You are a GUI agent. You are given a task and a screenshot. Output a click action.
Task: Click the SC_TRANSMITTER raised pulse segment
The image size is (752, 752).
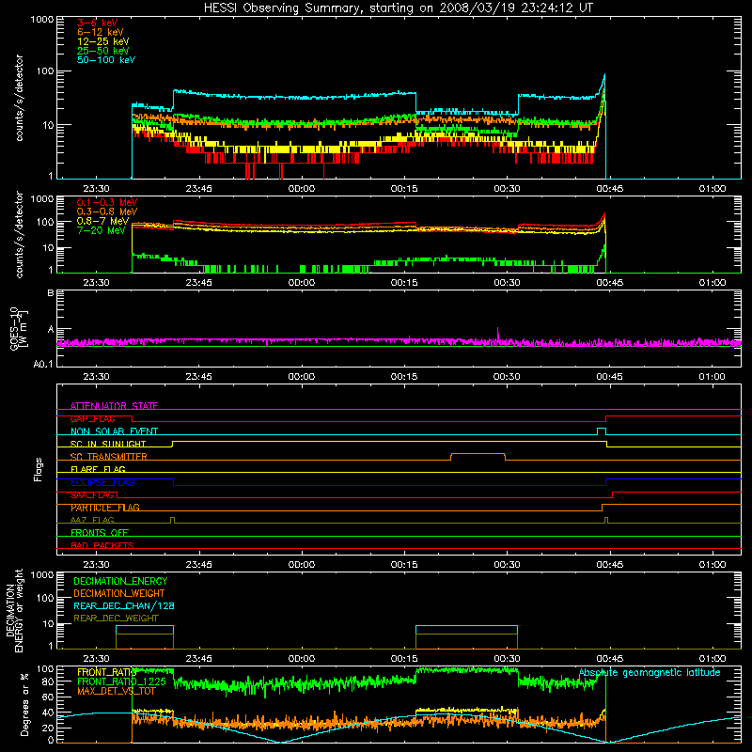(x=478, y=454)
